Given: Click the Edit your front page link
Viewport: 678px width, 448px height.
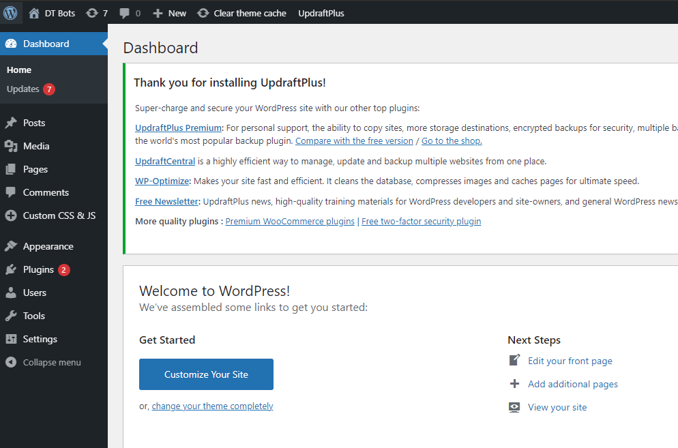Looking at the screenshot, I should coord(570,361).
